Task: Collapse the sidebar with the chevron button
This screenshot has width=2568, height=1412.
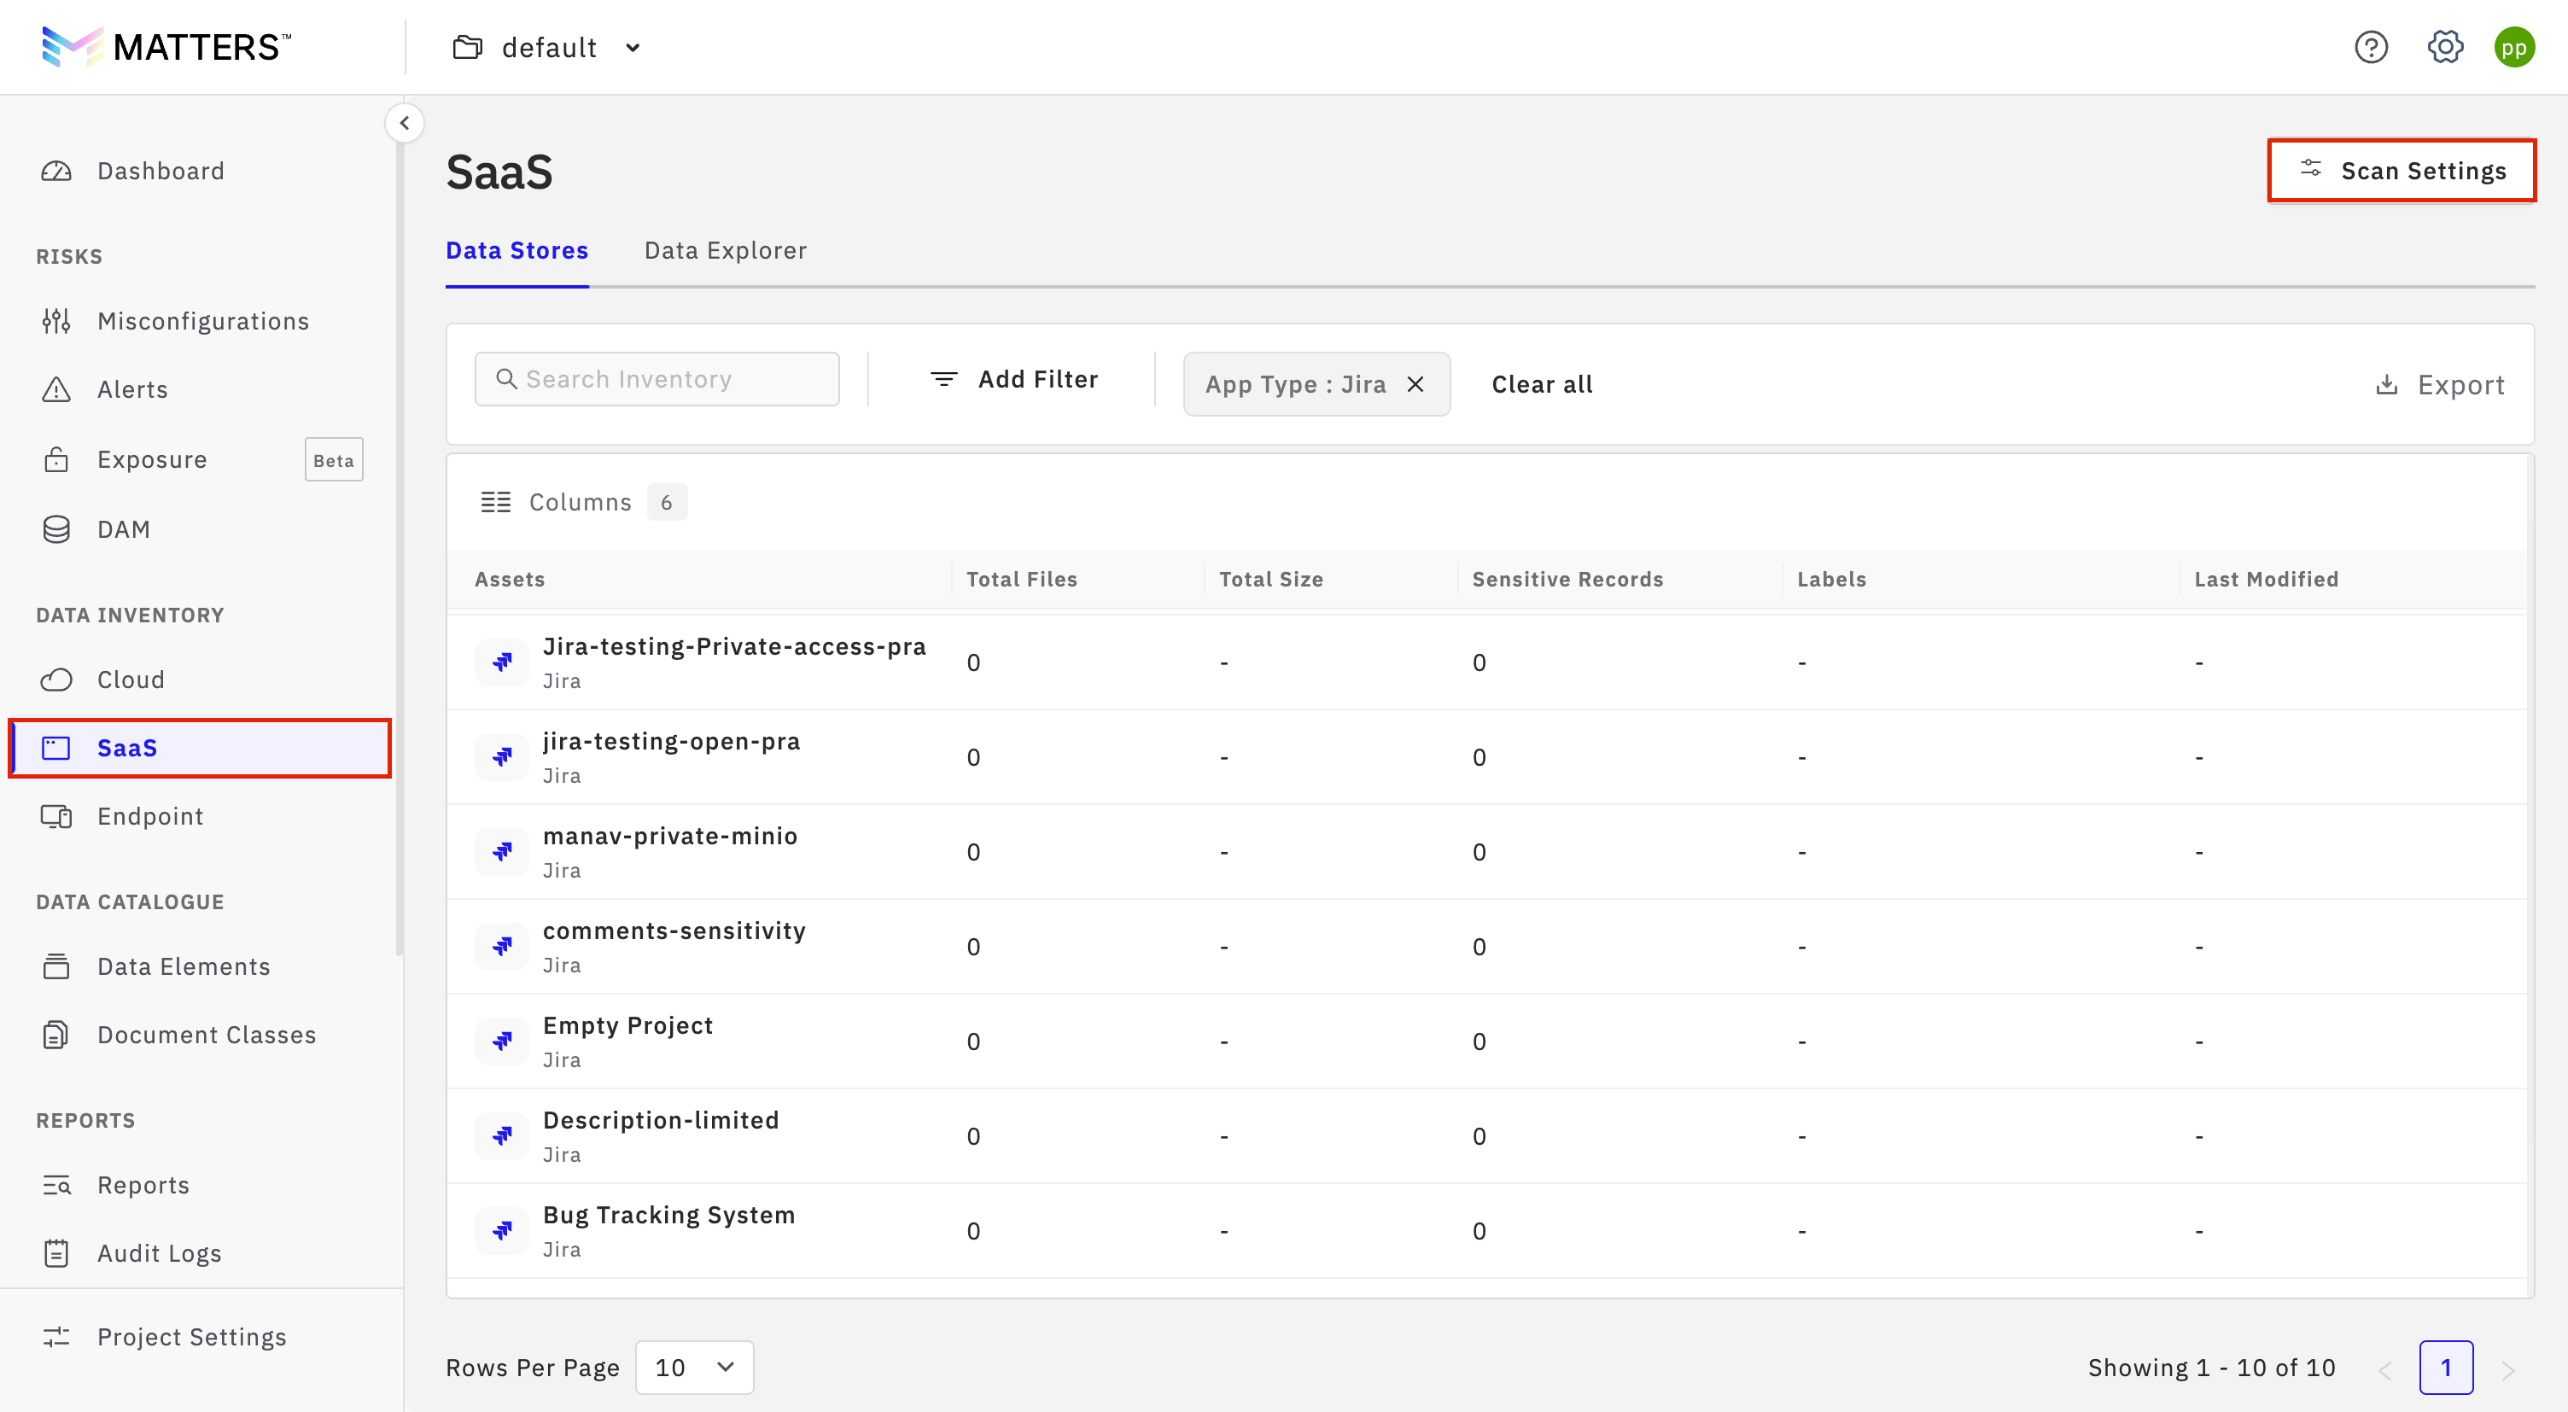Action: (x=404, y=123)
